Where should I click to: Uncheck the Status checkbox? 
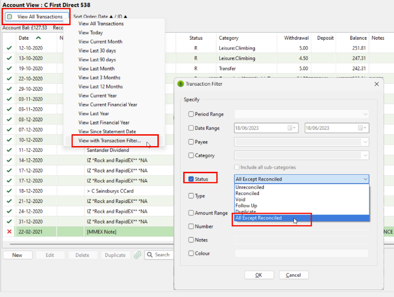tap(192, 179)
